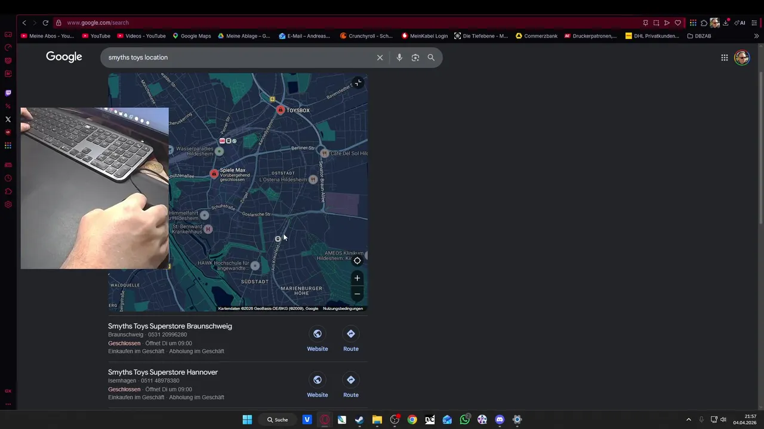Open the Videos - YouTube bookmark
This screenshot has width=764, height=429.
coord(141,36)
